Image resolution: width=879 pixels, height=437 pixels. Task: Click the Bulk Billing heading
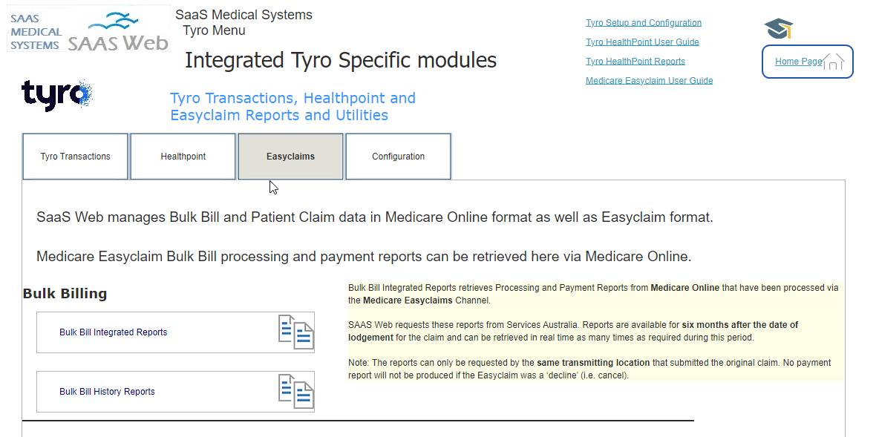point(65,294)
